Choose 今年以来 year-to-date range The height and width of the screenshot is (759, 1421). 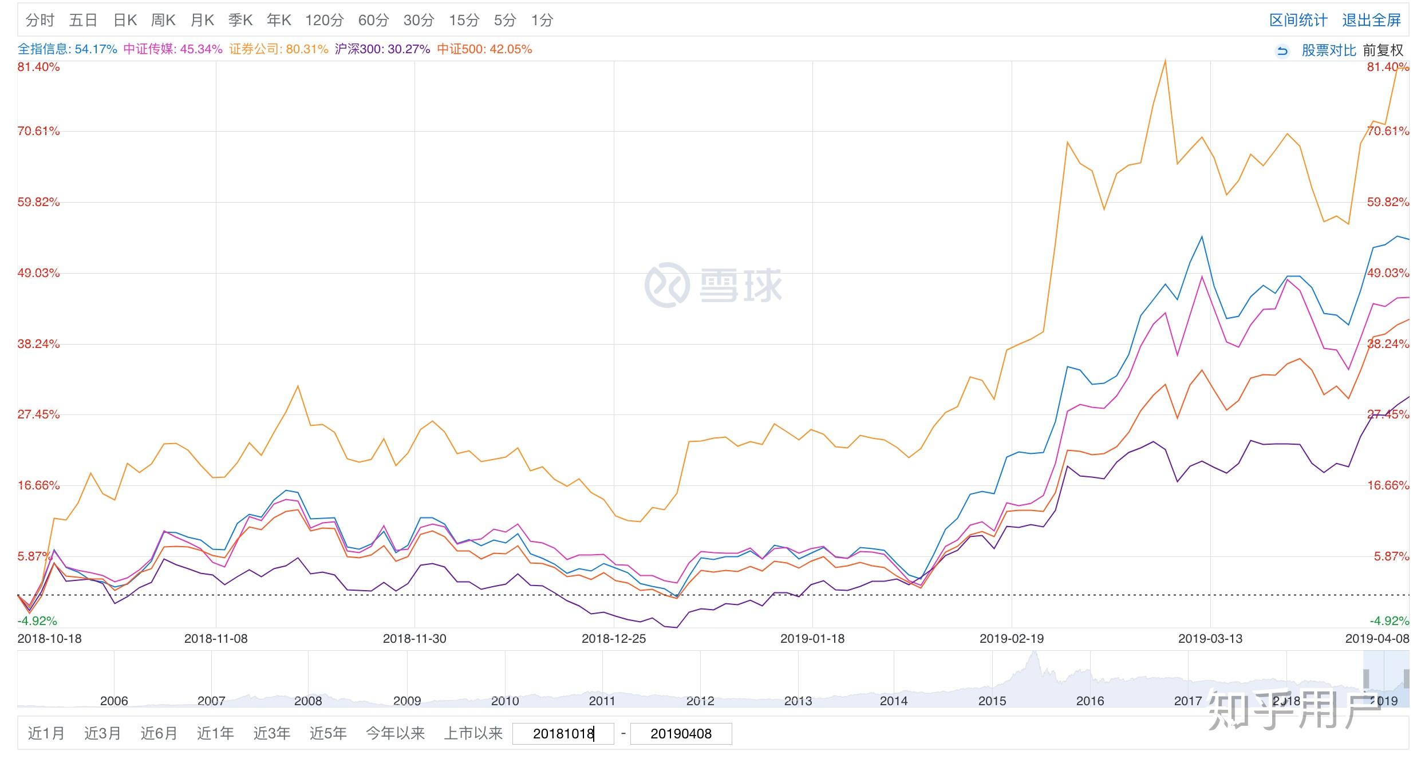pos(395,733)
